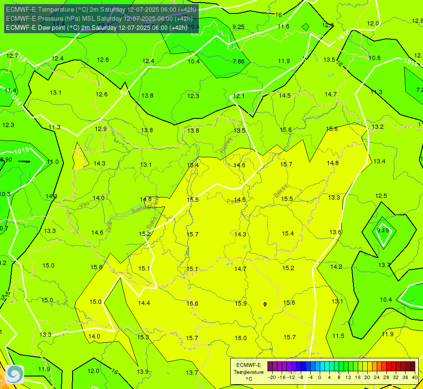The image size is (423, 389).
Task: Click the purple -20 swatch in legend
Action: (270, 367)
